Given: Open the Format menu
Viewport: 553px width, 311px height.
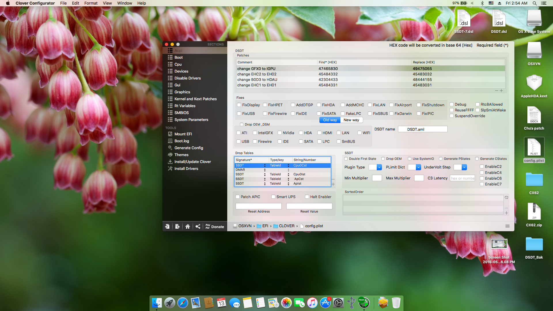Looking at the screenshot, I should point(91,3).
